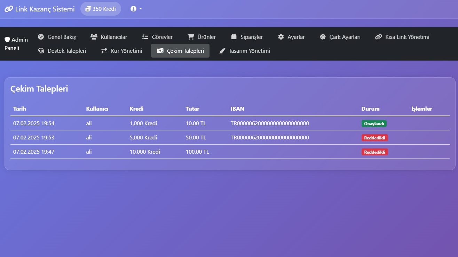
Task: Click Reddedildi badge in 100.00 TL row
Action: pyautogui.click(x=375, y=152)
